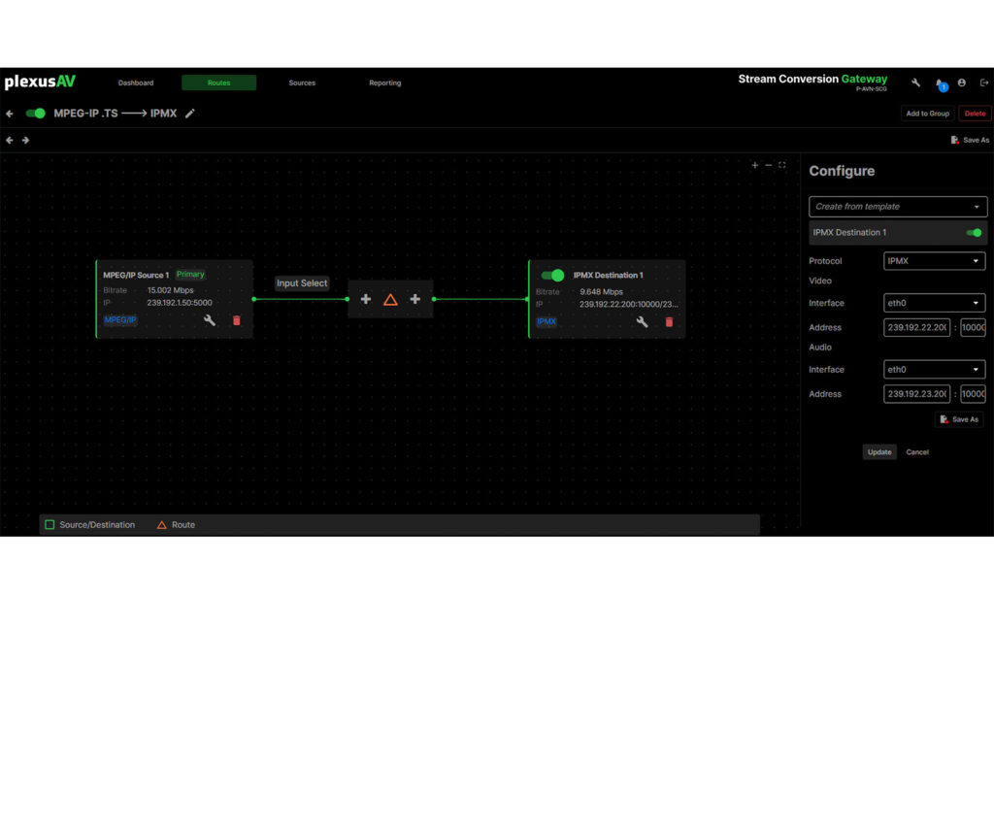Open the Audio Interface eth0 dropdown
994x828 pixels.
934,370
